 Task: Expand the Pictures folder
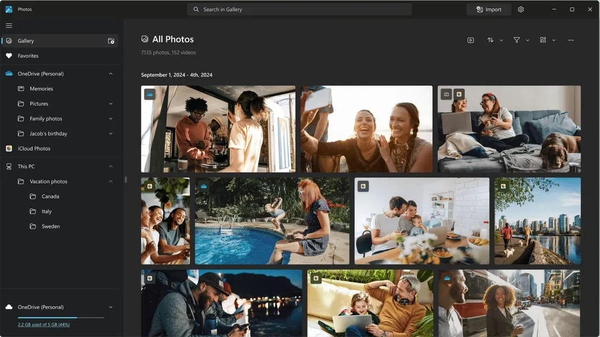111,103
